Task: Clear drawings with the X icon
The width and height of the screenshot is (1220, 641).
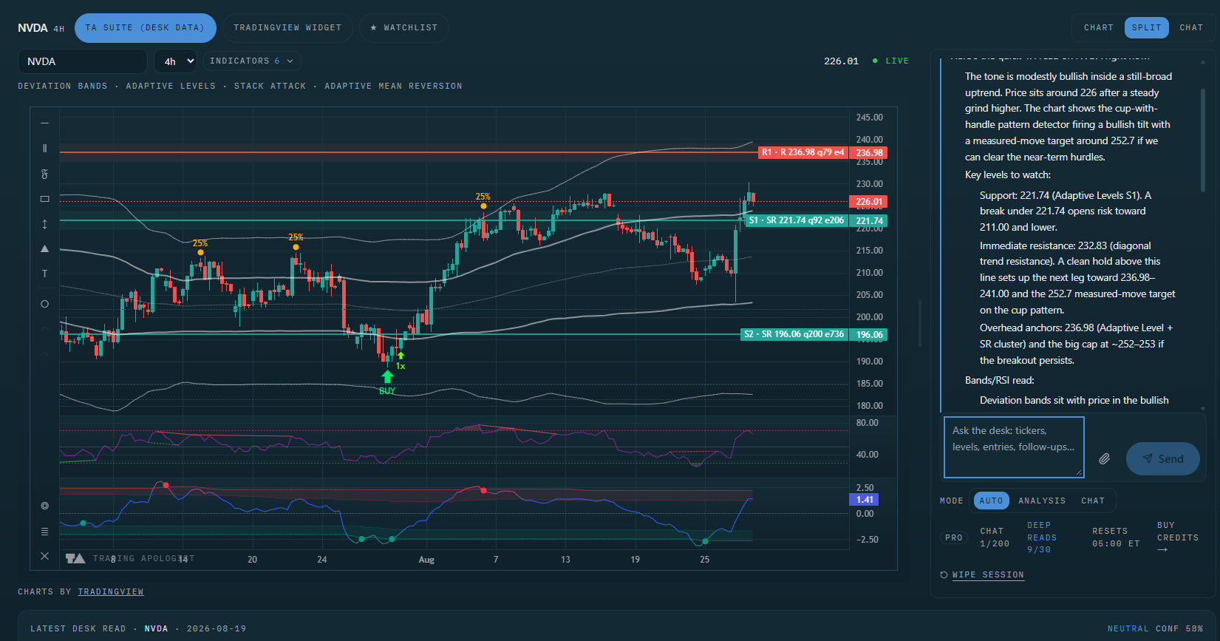Action: pos(44,556)
